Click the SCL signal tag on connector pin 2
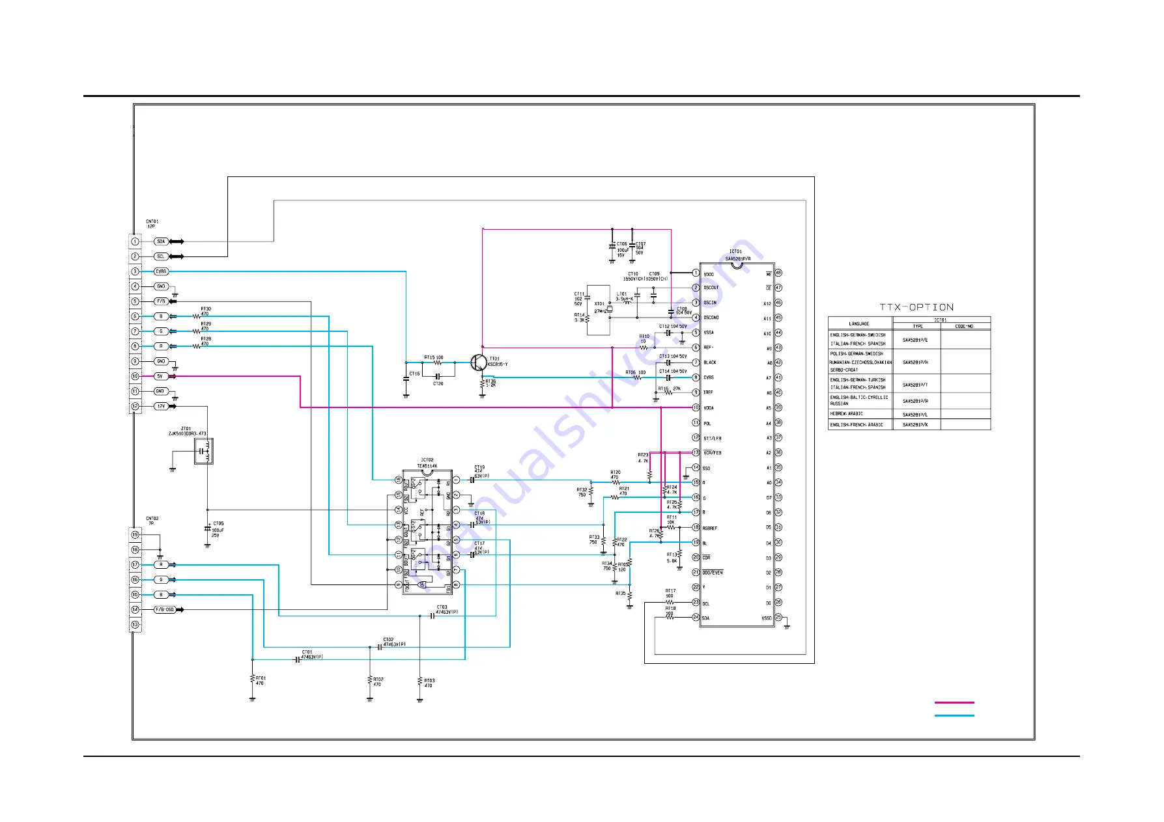Viewport: 1164px width, 822px height. (161, 256)
